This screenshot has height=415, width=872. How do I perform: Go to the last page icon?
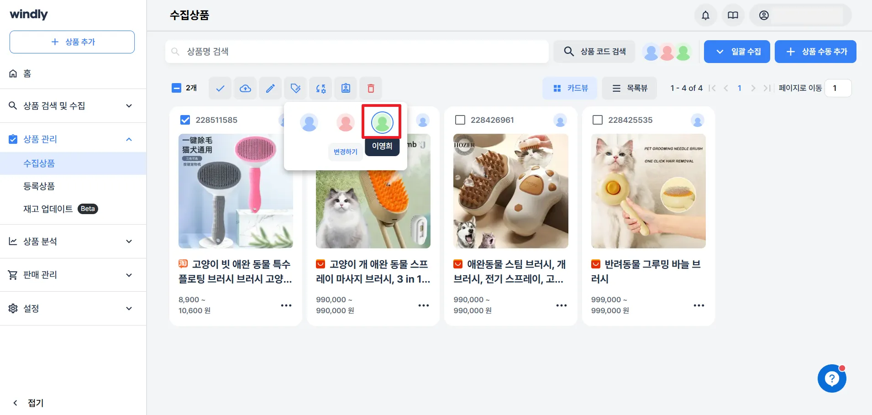click(767, 88)
